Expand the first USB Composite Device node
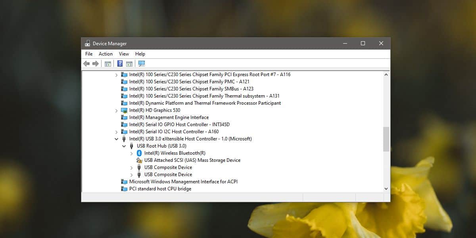Viewport: 476px width, 238px height. 132,167
